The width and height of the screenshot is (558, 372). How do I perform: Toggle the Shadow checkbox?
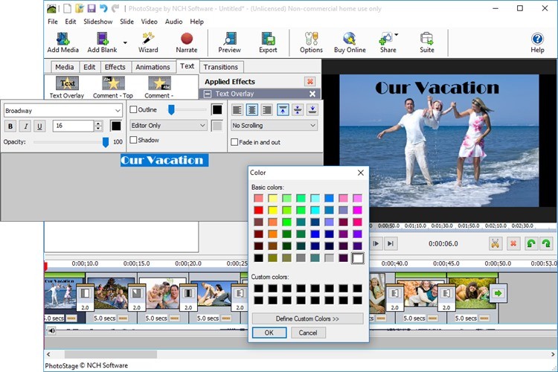(134, 140)
